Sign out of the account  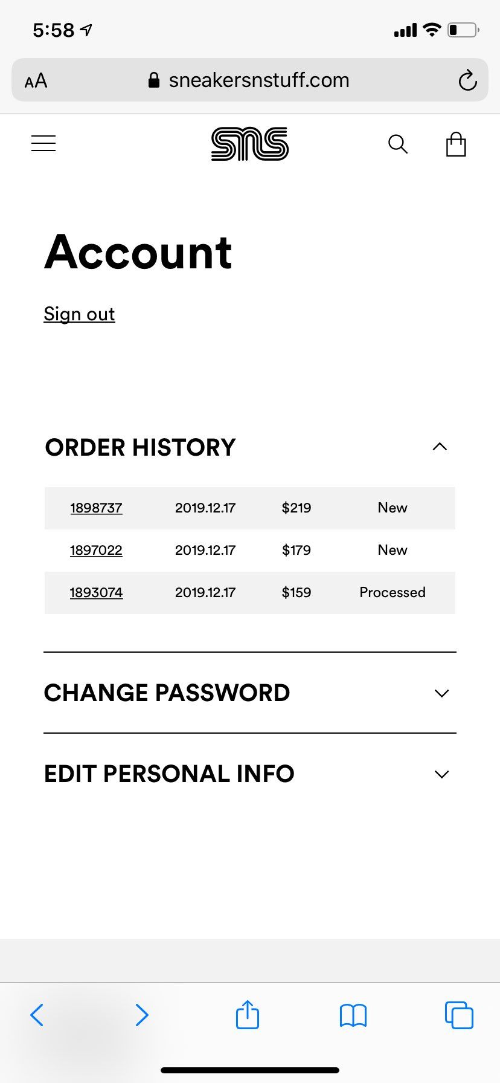pos(79,314)
